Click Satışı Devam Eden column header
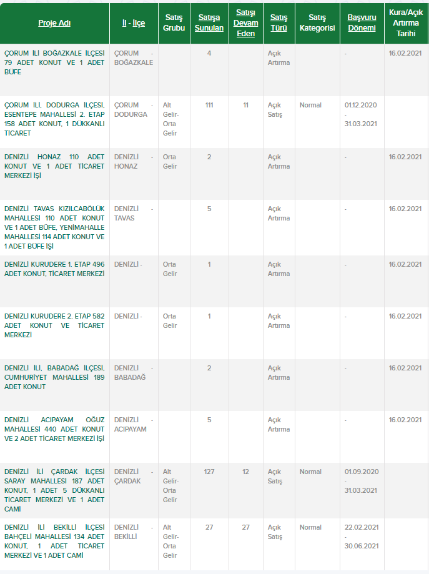The image size is (429, 574). [x=245, y=23]
